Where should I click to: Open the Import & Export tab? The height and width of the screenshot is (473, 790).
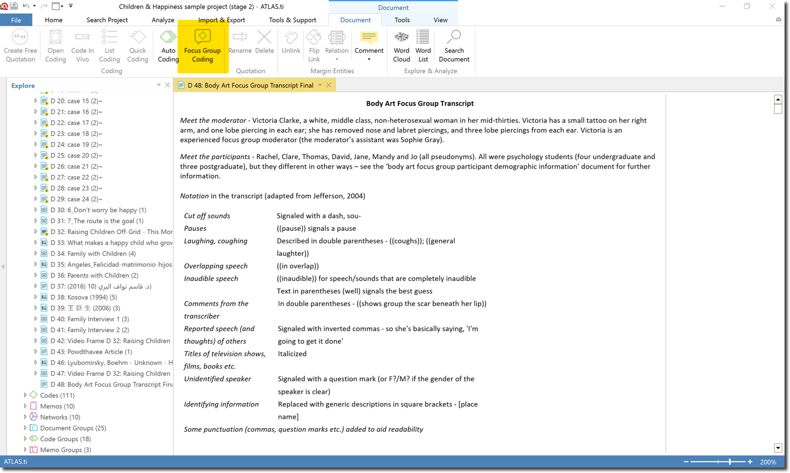(x=221, y=20)
